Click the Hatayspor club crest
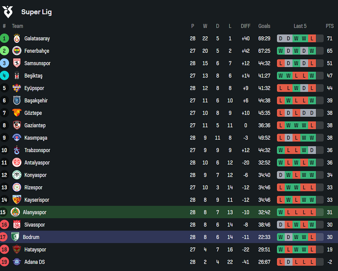The height and width of the screenshot is (271, 338). [x=17, y=250]
